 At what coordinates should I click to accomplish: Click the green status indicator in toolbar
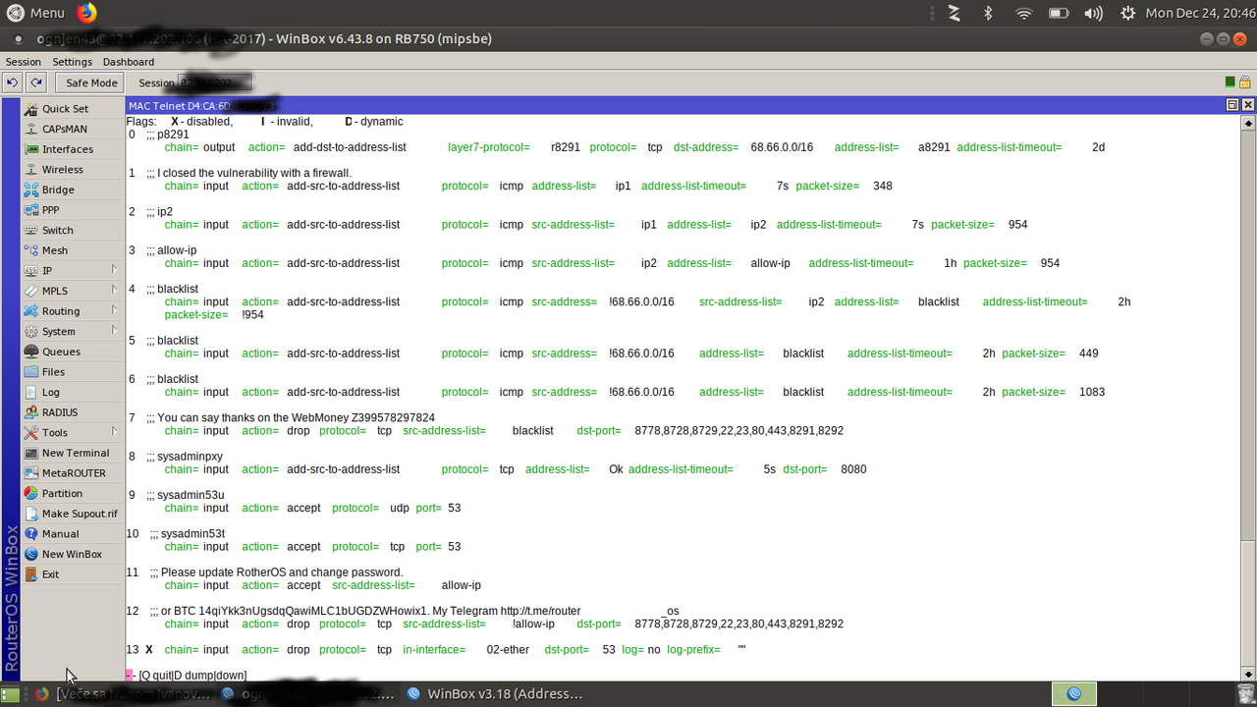pos(1230,82)
